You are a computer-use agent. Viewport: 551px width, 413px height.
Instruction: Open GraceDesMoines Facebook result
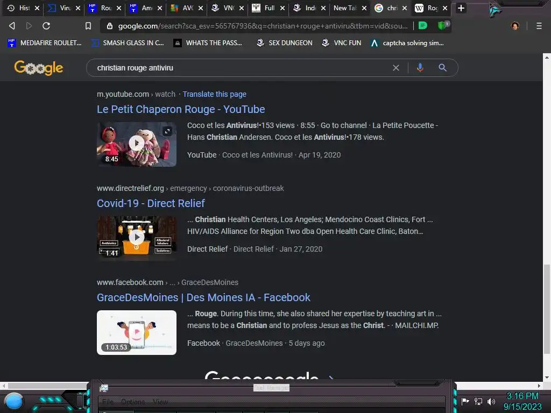(x=203, y=297)
